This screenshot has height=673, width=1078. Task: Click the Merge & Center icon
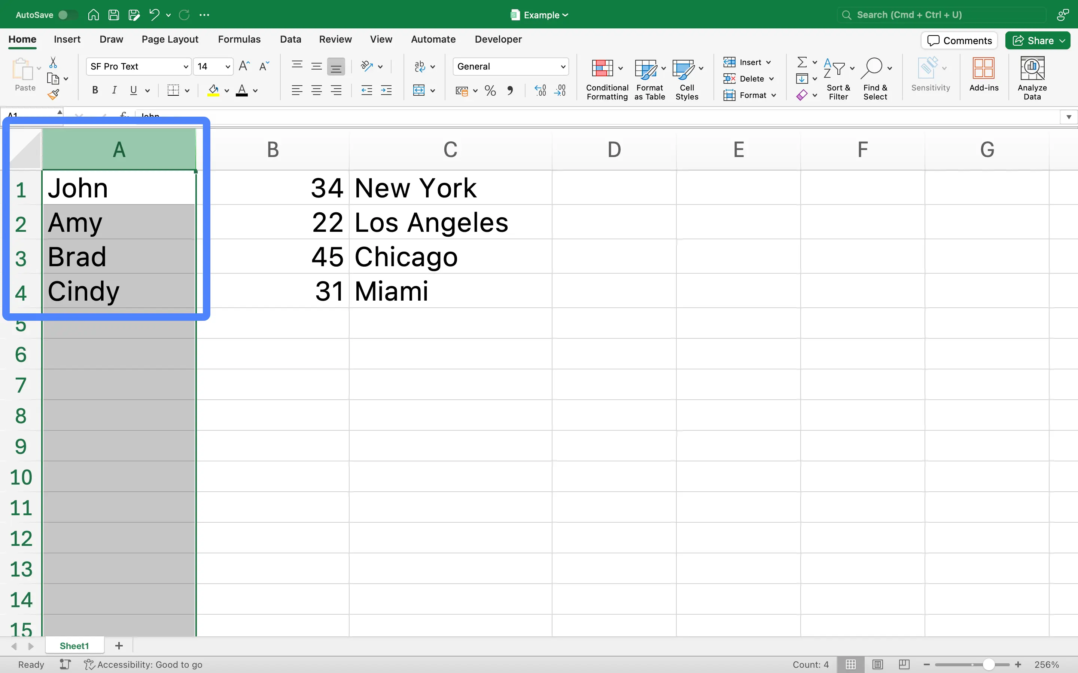pos(419,90)
